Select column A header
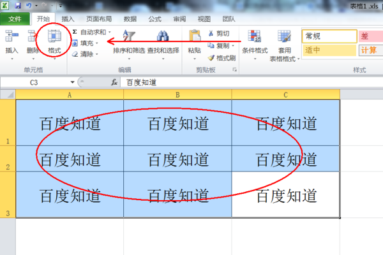This screenshot has height=255, width=383. 70,94
